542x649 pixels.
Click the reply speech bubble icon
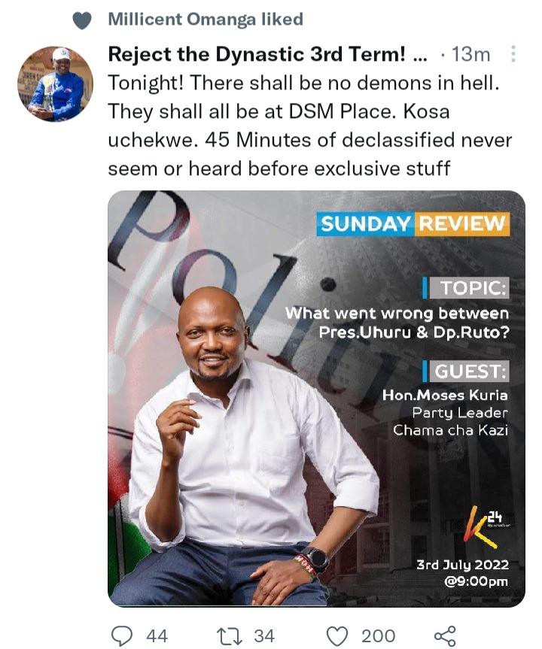122,635
